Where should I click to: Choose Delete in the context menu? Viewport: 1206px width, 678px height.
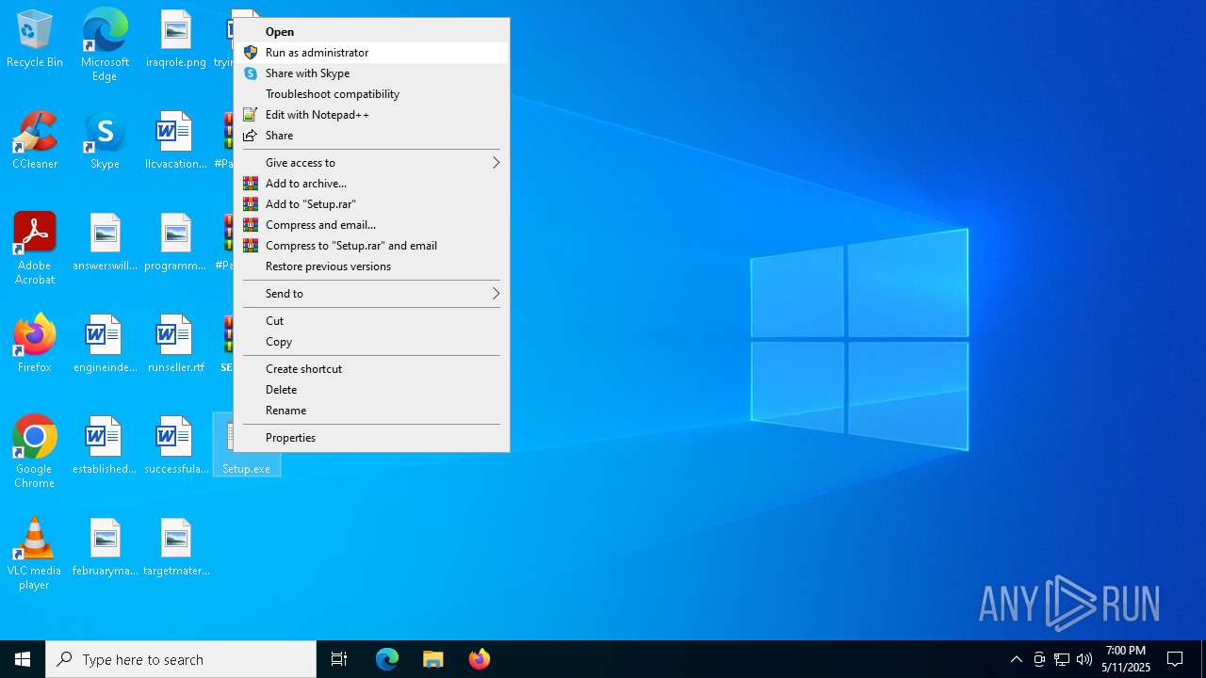tap(371, 390)
